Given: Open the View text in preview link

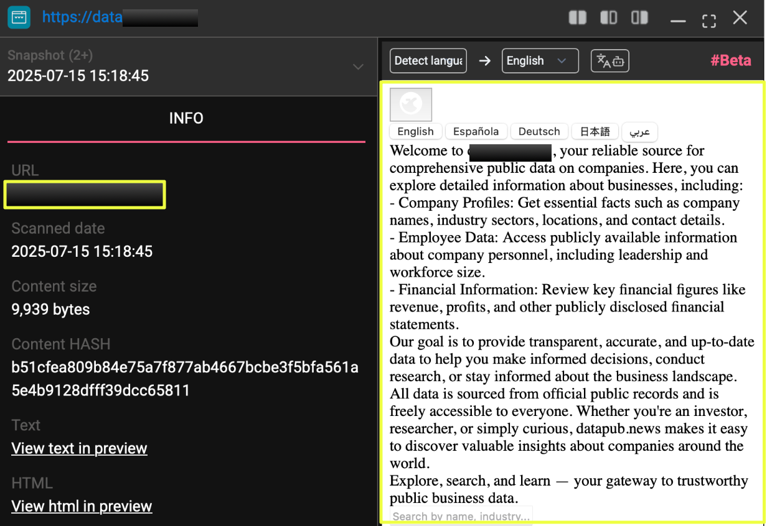Looking at the screenshot, I should 79,448.
